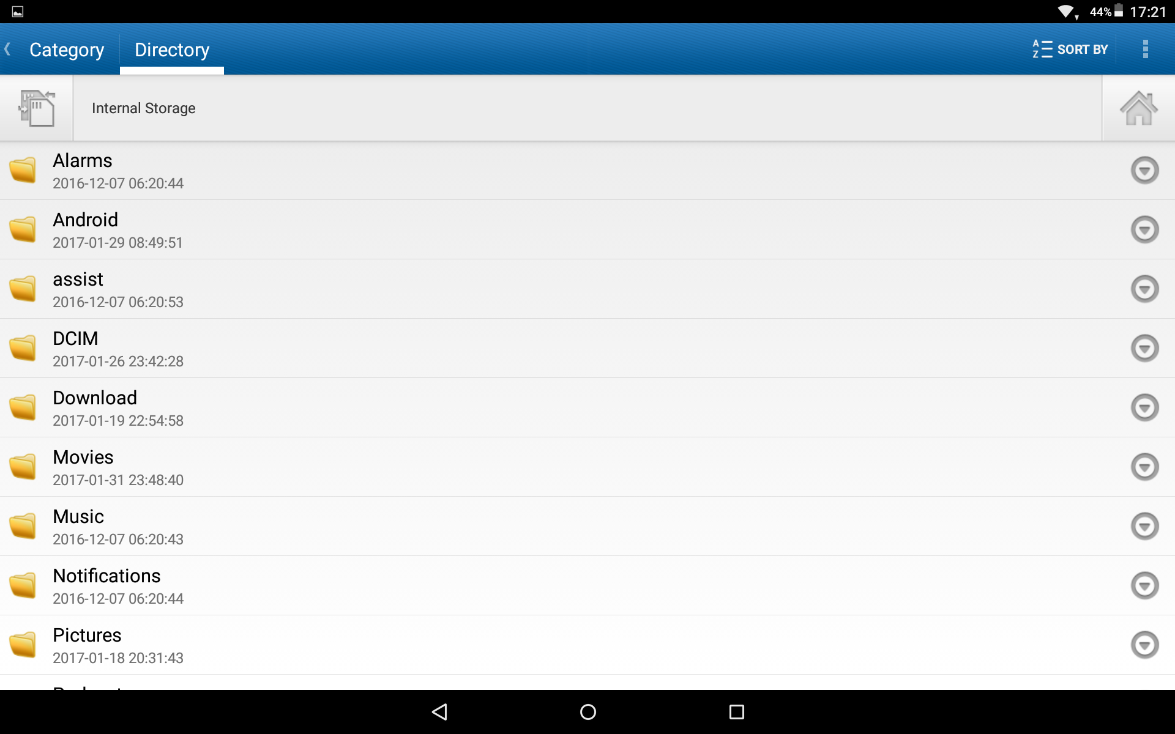Select the Directory tab
This screenshot has height=734, width=1175.
tap(172, 49)
